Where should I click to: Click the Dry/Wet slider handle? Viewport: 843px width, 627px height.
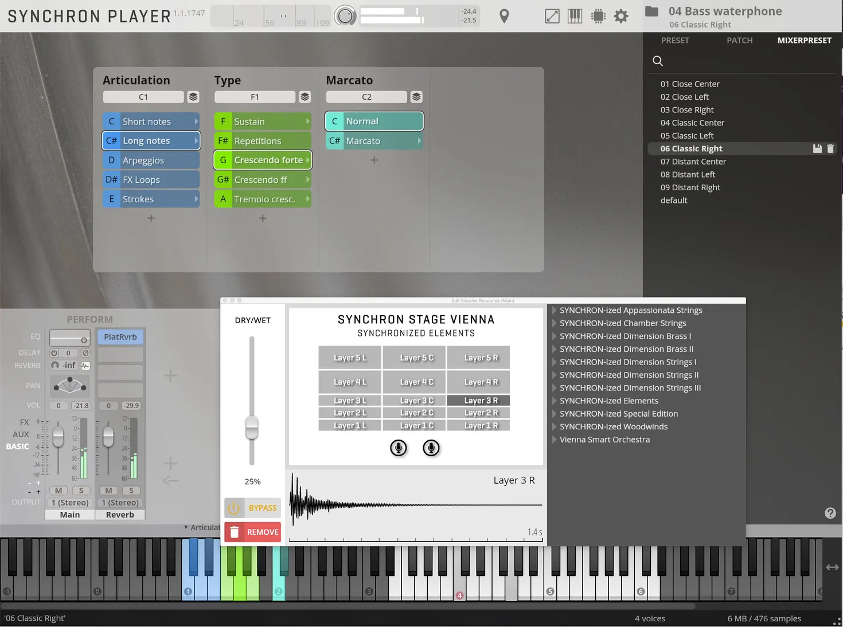tap(252, 428)
